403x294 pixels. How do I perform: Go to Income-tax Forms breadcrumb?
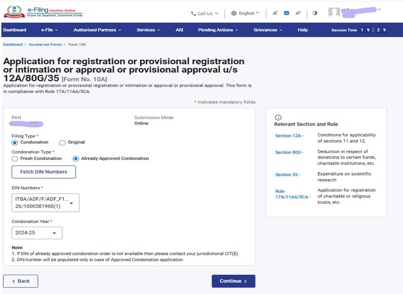coord(45,44)
